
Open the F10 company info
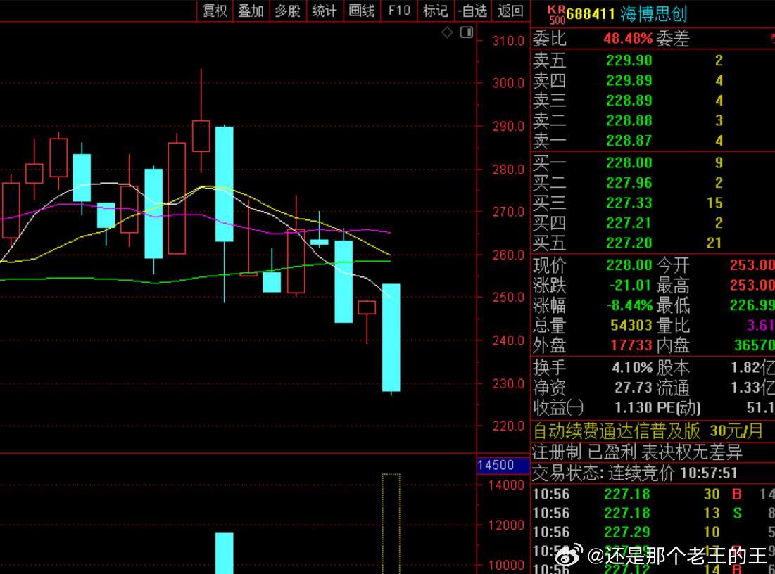399,11
